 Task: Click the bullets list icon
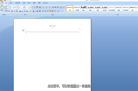point(43,7)
